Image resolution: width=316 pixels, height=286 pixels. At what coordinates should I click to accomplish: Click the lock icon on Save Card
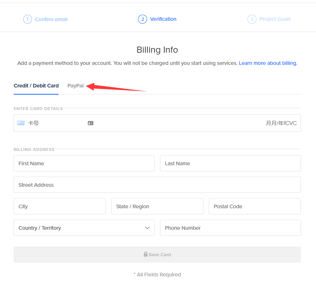(x=146, y=254)
